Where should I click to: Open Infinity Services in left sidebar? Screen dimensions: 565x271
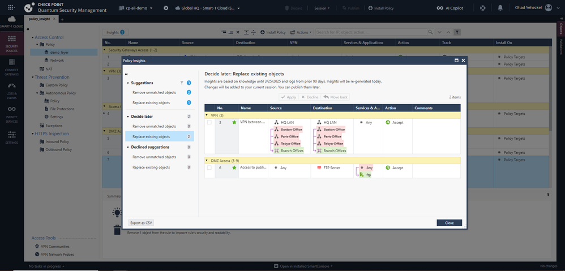pos(11,113)
